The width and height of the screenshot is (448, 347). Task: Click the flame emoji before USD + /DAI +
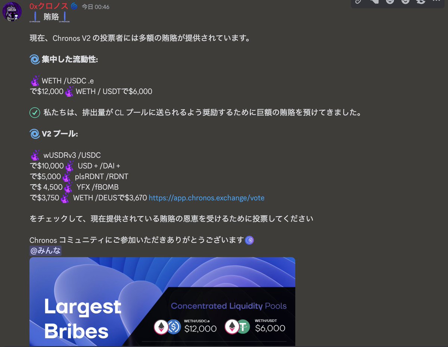tap(69, 165)
